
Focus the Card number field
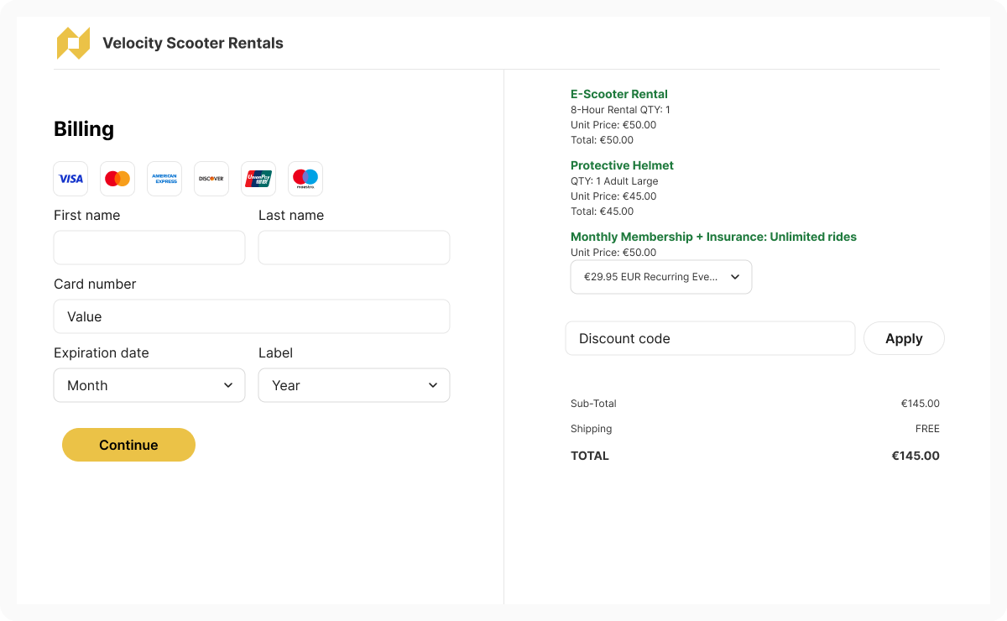pos(252,316)
